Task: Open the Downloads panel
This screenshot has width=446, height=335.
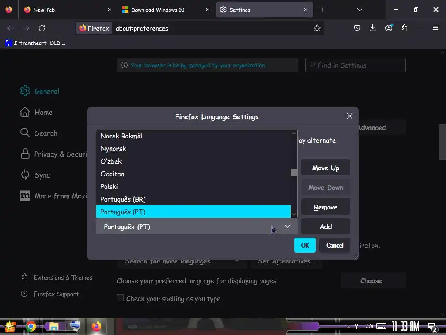Action: pos(373,28)
